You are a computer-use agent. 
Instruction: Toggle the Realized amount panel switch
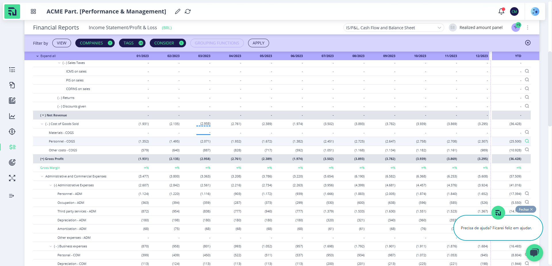[x=453, y=28]
